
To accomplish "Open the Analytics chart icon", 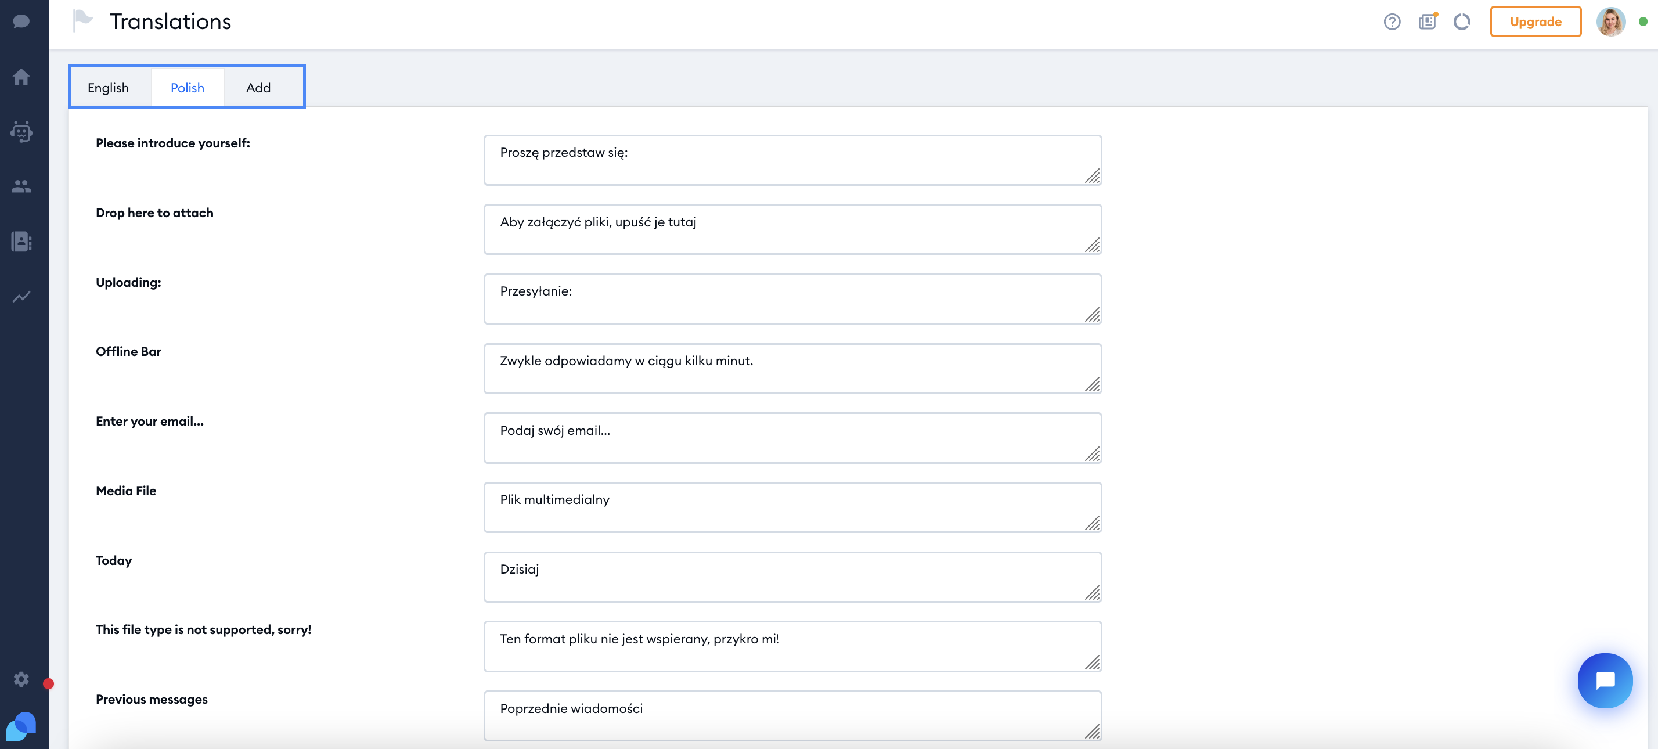I will pyautogui.click(x=21, y=297).
